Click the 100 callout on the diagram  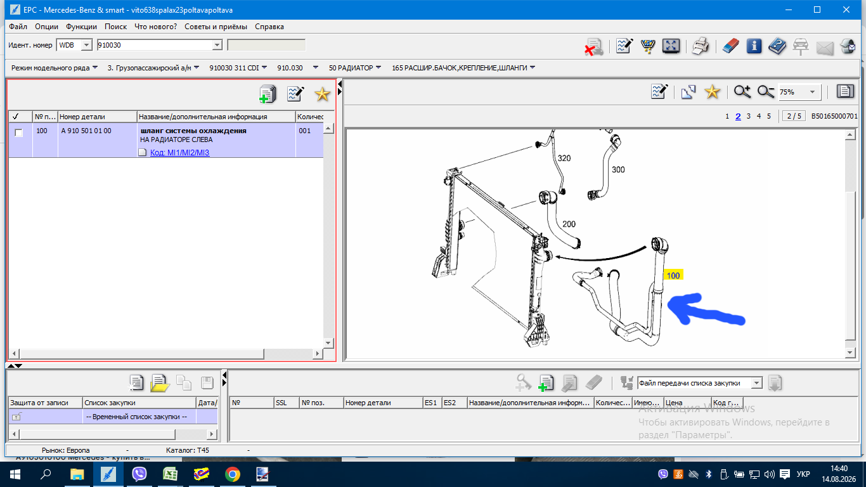click(x=673, y=275)
